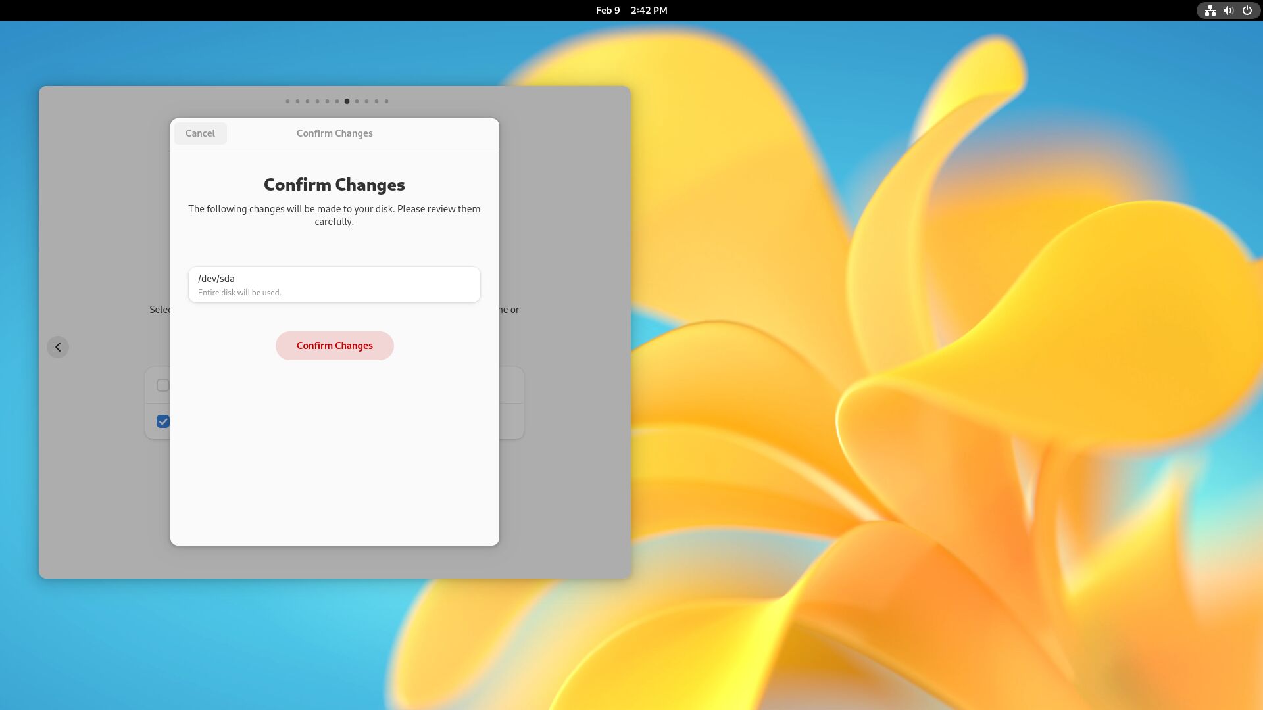Select the /dev/sda disk row
The image size is (1263, 710).
tap(334, 285)
